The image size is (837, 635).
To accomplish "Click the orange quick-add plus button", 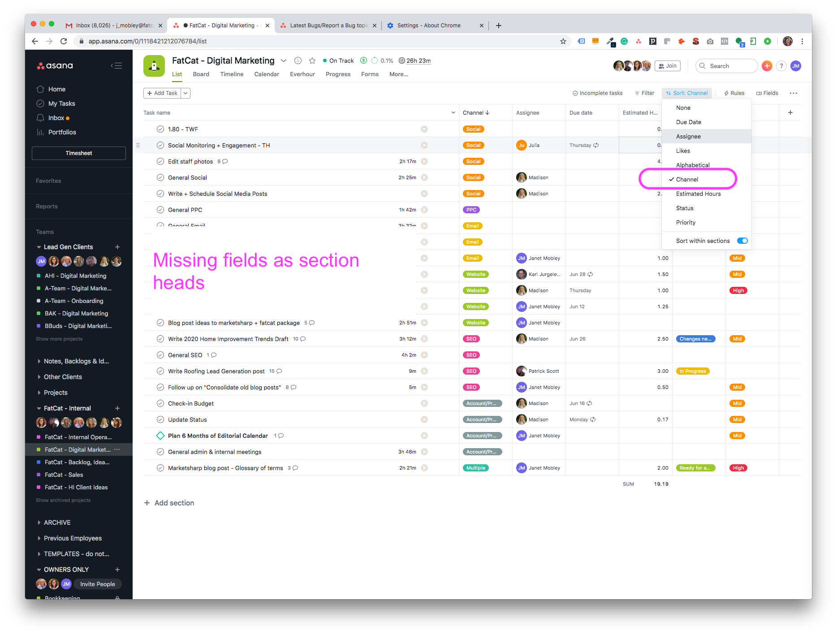I will [767, 66].
